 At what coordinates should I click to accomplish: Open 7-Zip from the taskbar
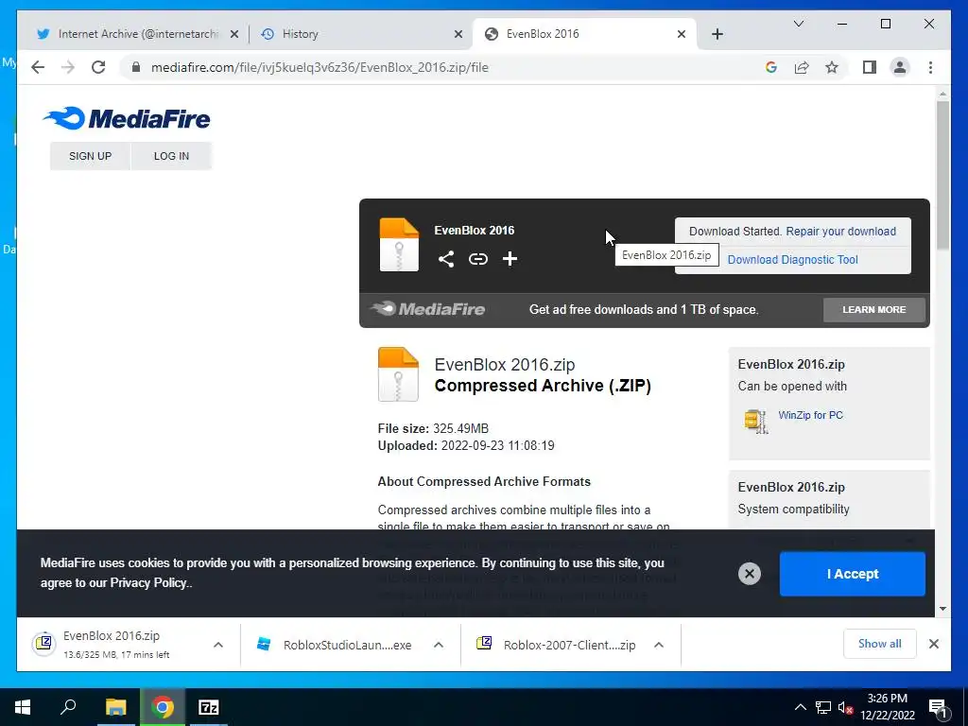click(x=209, y=707)
